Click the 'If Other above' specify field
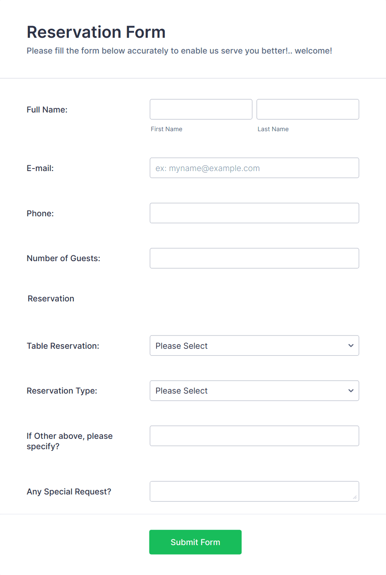Image resolution: width=386 pixels, height=575 pixels. 254,436
